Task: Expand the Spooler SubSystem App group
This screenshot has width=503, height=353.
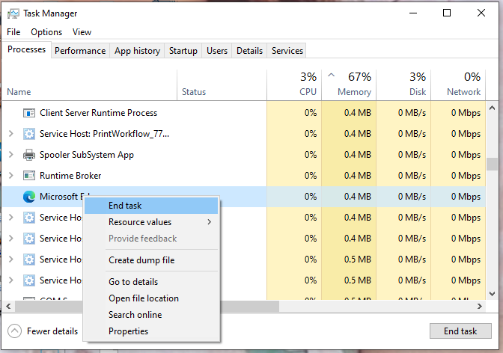Action: 10,155
